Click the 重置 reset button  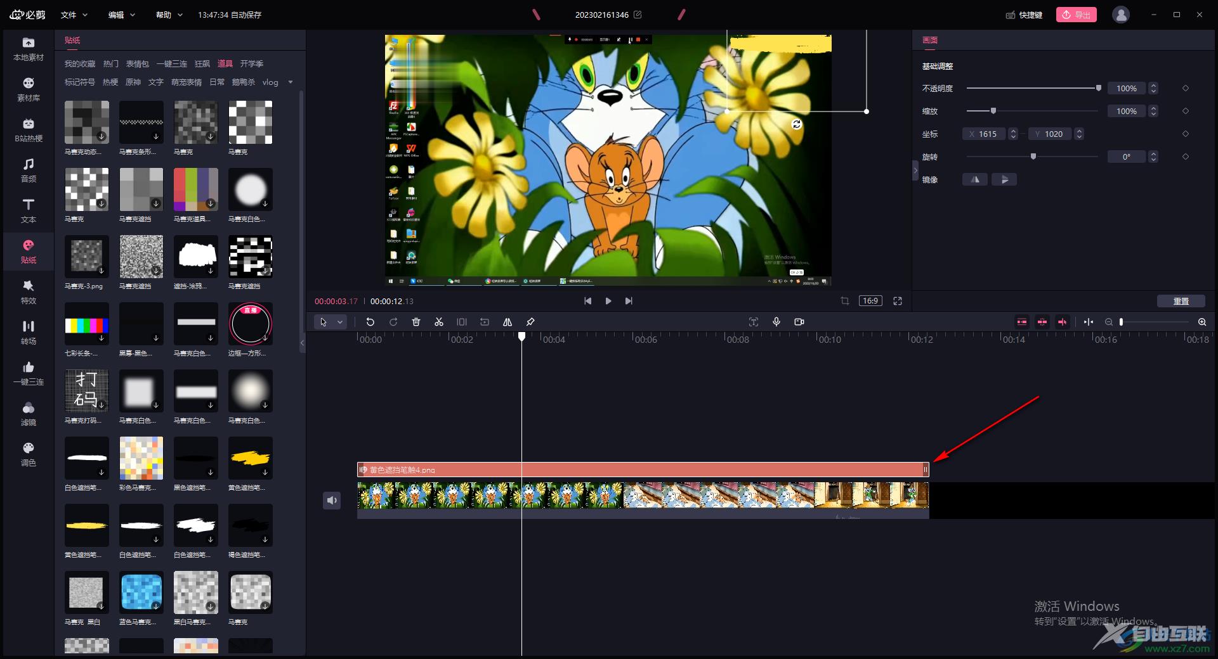pyautogui.click(x=1181, y=301)
